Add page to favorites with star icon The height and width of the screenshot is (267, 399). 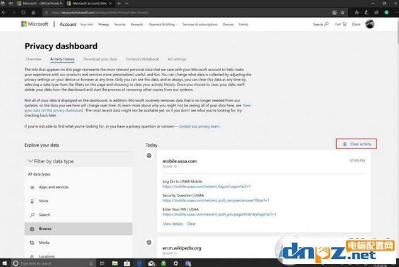pos(342,12)
